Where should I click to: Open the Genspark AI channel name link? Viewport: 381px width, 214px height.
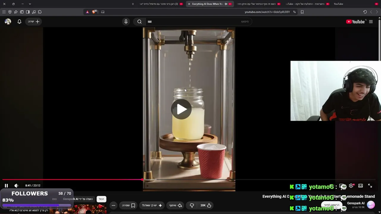pos(356,203)
